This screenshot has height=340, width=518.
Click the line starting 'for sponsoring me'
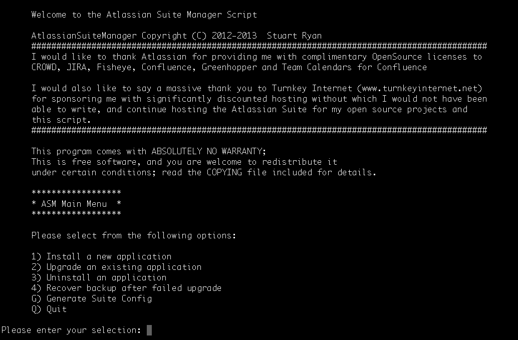coord(260,99)
